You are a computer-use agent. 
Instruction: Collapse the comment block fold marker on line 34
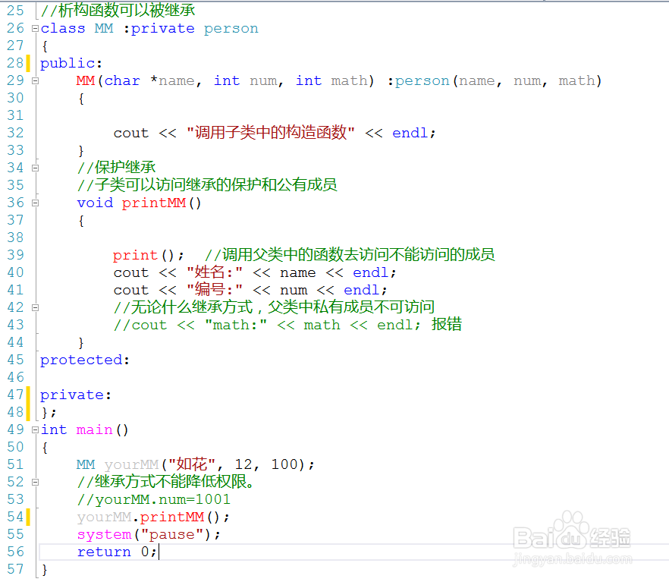35,168
